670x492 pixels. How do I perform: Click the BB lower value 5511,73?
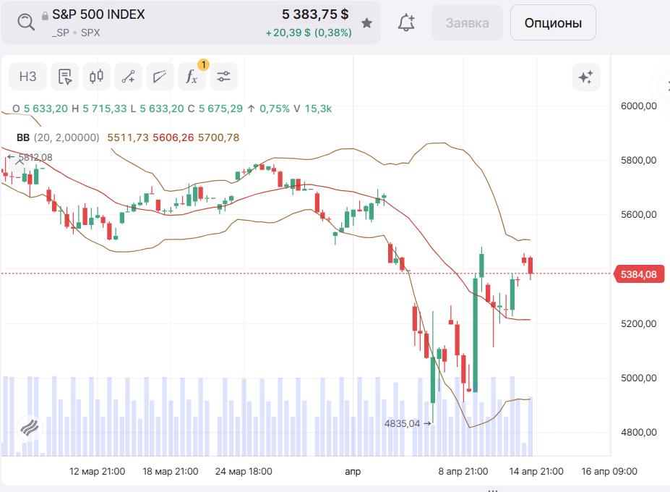128,137
